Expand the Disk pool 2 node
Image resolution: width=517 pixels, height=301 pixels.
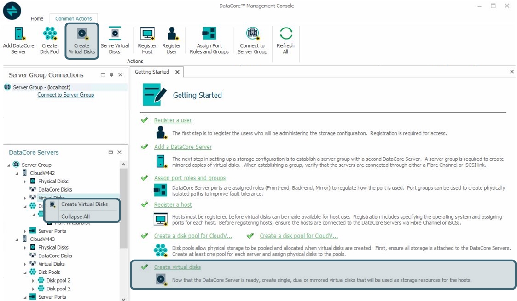[33, 281]
